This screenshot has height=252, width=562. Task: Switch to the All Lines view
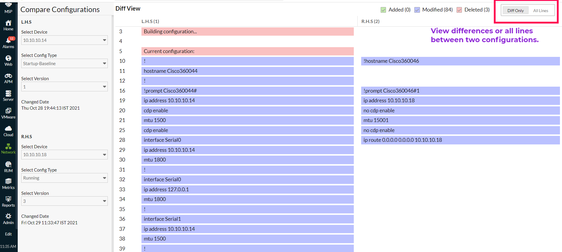(x=540, y=11)
